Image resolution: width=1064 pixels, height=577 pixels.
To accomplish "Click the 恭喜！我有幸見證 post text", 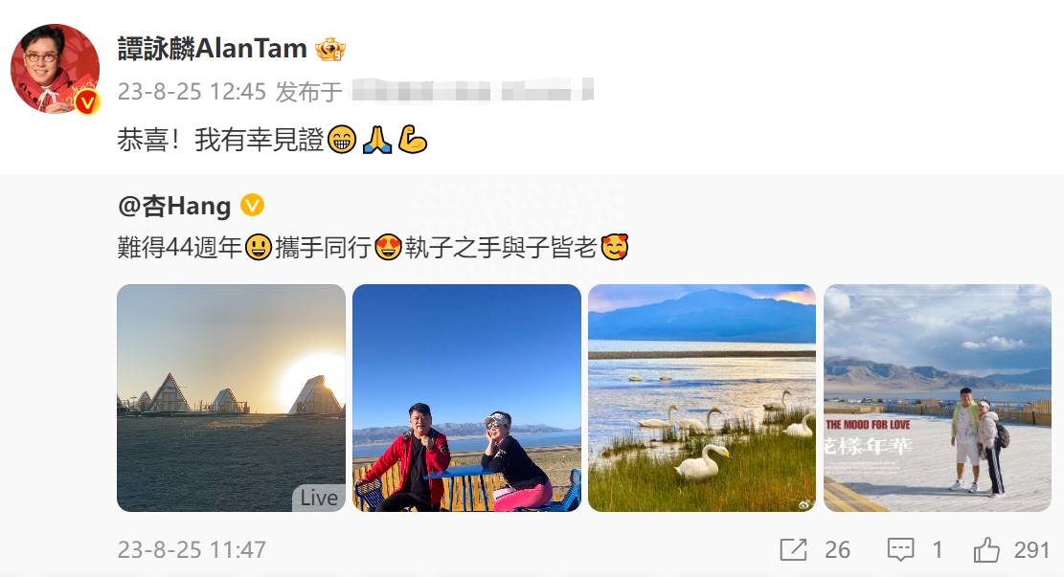I will pyautogui.click(x=220, y=140).
